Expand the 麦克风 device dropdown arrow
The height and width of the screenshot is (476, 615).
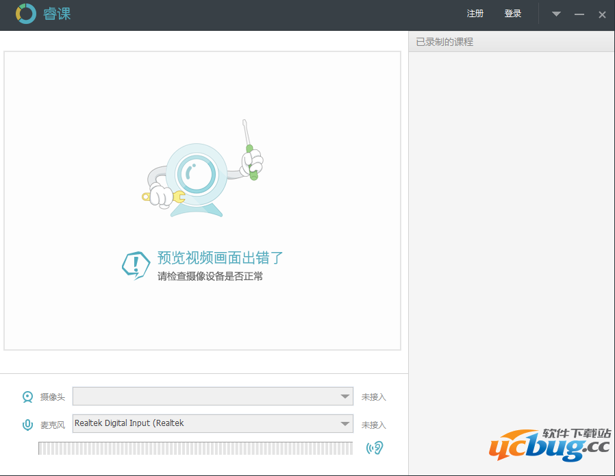(x=345, y=424)
